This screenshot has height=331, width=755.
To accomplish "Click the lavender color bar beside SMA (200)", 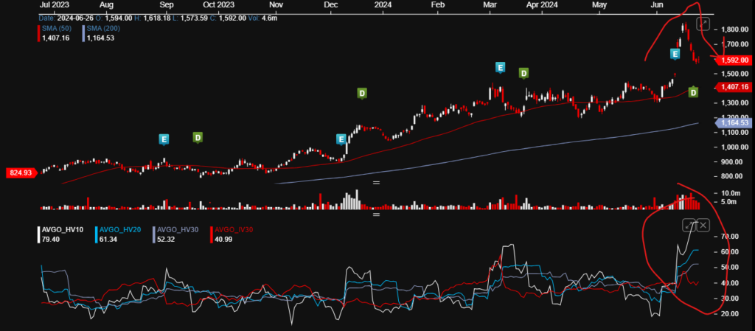I will pyautogui.click(x=84, y=32).
